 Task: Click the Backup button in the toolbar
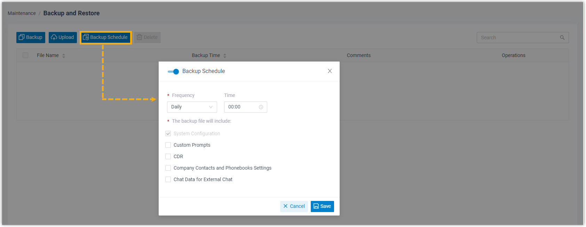pyautogui.click(x=31, y=38)
